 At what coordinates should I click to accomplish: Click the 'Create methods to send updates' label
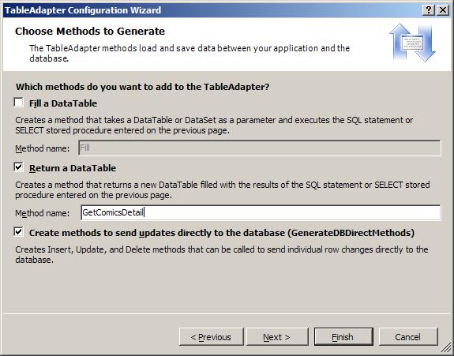coord(222,233)
